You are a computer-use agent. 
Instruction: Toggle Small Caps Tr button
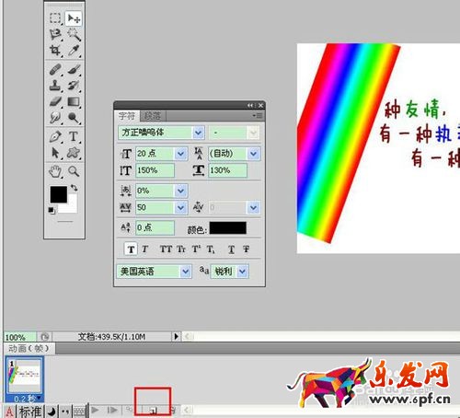point(181,250)
